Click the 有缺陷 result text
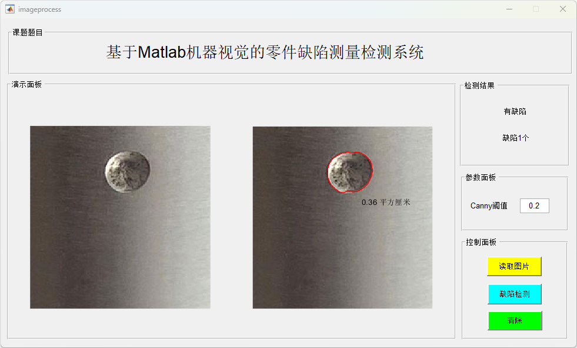The height and width of the screenshot is (348, 577). 515,111
